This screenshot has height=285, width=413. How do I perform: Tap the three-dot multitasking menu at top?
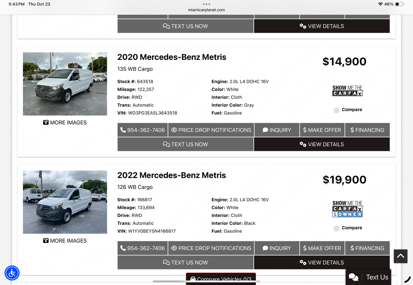click(x=206, y=4)
